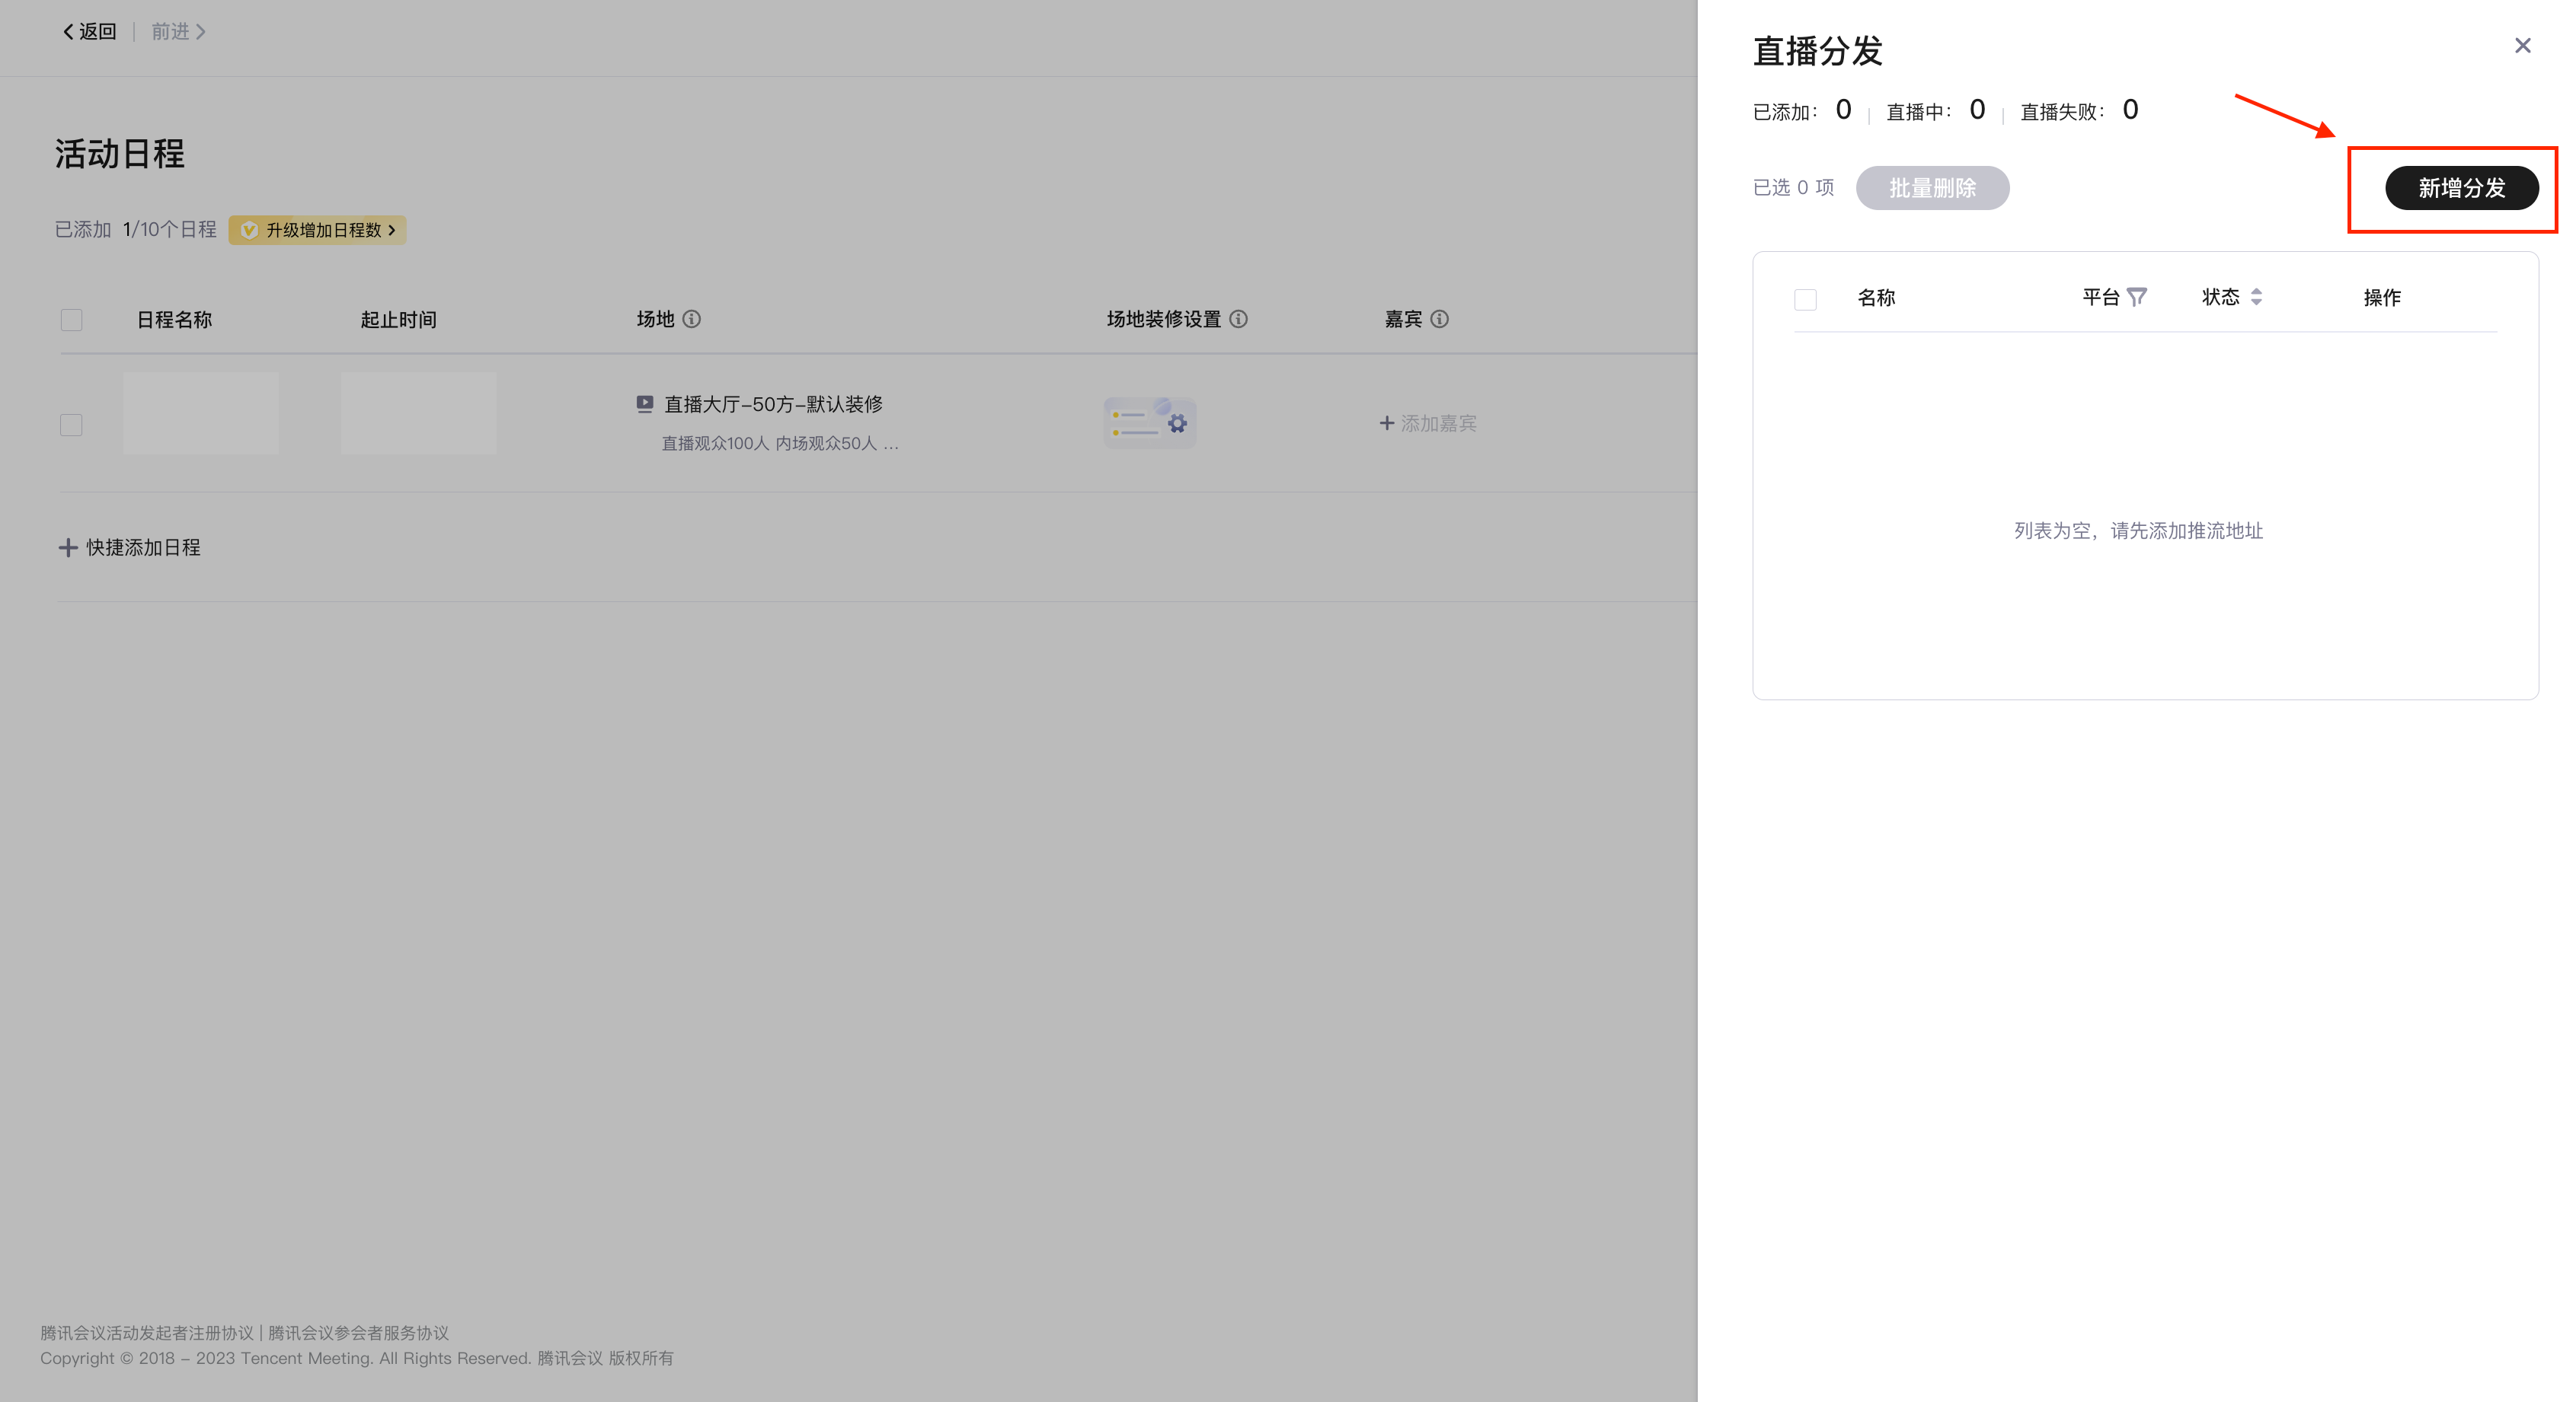Click 快捷添加日程 to add schedule

130,547
